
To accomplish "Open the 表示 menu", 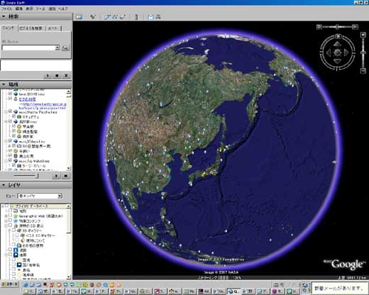I will [x=29, y=9].
